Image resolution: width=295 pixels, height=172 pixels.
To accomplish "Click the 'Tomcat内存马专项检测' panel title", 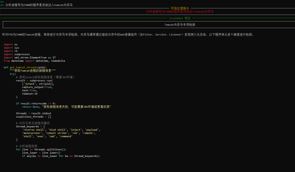I will point(180,25).
